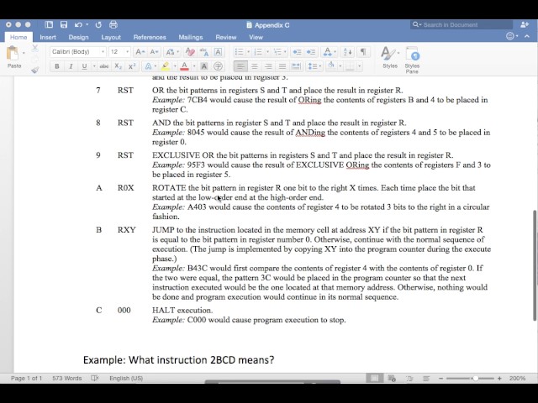The width and height of the screenshot is (538, 403).
Task: Switch to the Review tab
Action: tap(226, 37)
